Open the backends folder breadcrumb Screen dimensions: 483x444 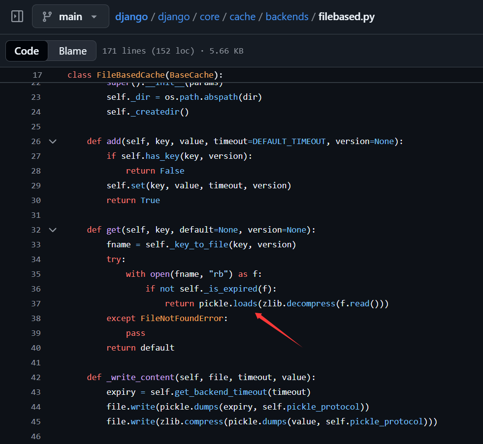287,16
